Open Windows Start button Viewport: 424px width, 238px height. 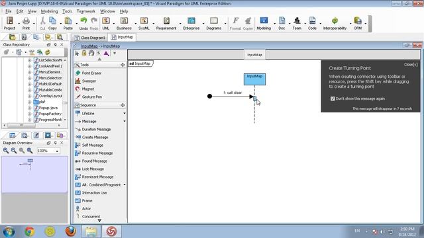[9, 231]
